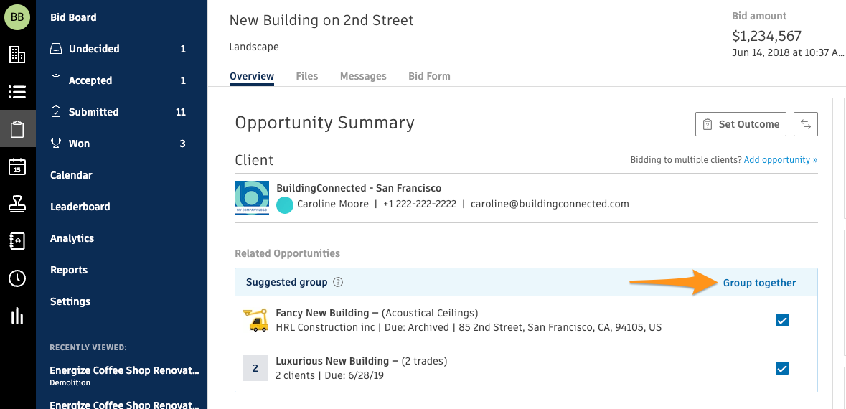Open the calendar icon in left rail
This screenshot has width=846, height=409.
click(x=17, y=166)
